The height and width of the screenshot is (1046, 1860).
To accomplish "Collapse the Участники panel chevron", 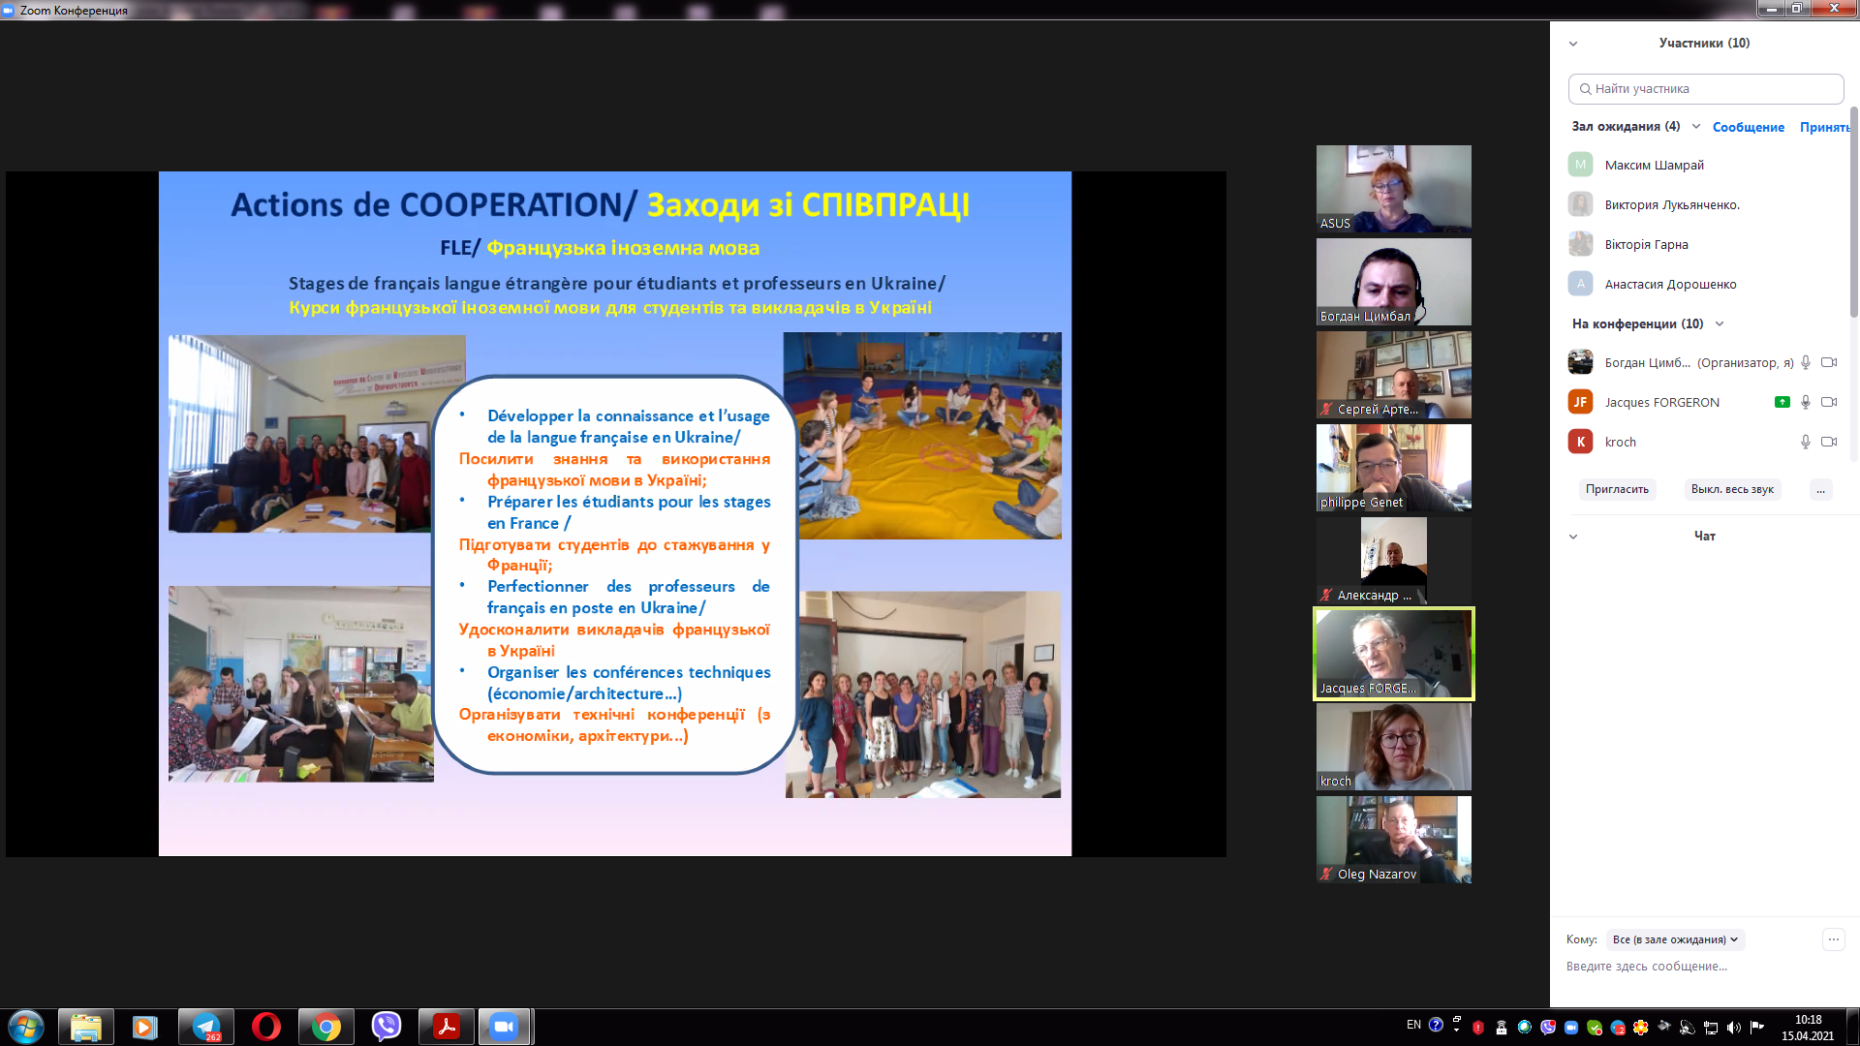I will pyautogui.click(x=1573, y=44).
